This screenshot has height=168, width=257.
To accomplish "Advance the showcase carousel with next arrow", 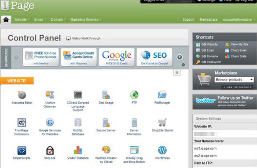I will tap(180, 57).
